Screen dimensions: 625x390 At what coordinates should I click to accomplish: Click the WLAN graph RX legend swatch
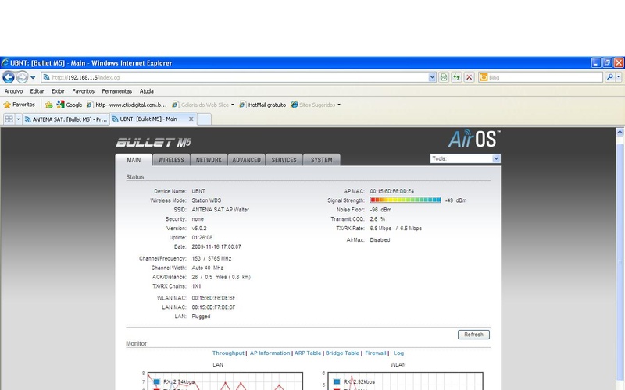pyautogui.click(x=337, y=381)
